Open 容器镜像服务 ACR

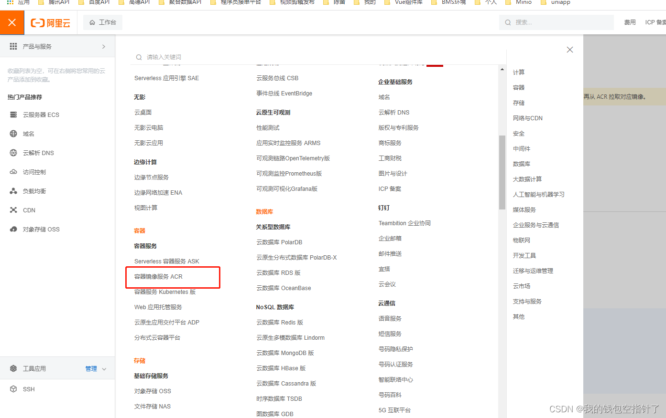point(158,277)
